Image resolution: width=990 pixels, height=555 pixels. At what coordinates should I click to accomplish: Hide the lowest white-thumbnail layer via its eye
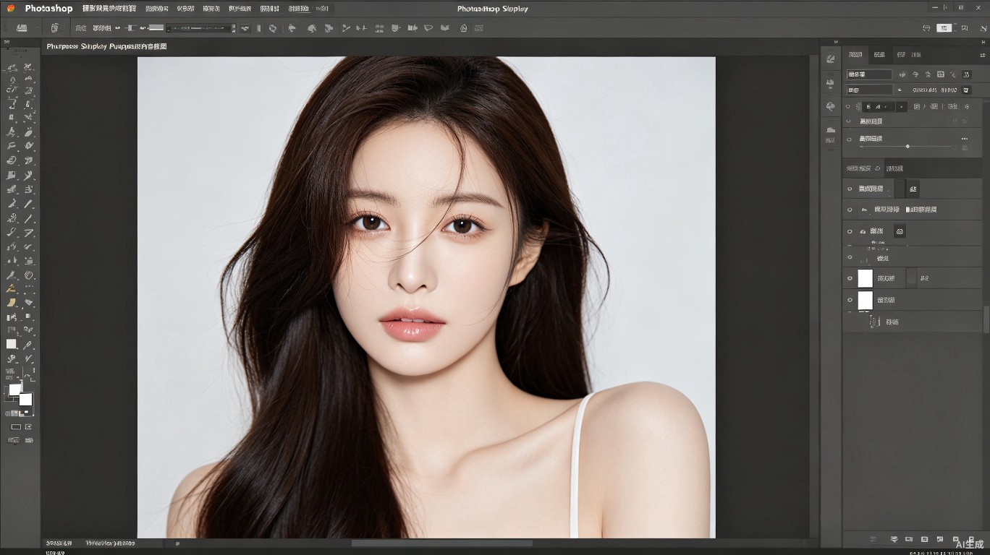(850, 300)
